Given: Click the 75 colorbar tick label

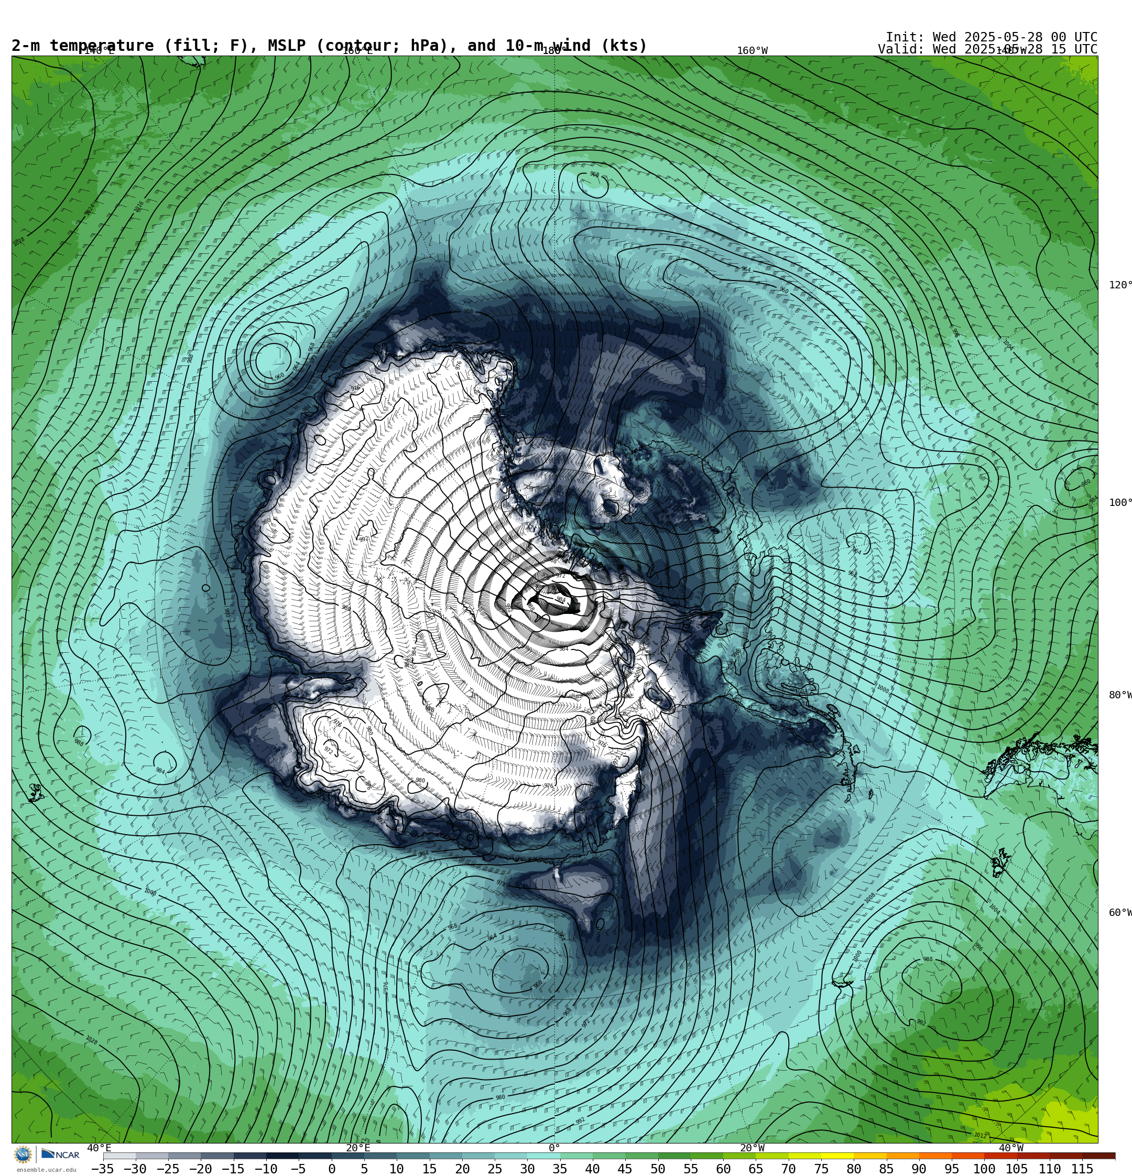Looking at the screenshot, I should 821,1169.
